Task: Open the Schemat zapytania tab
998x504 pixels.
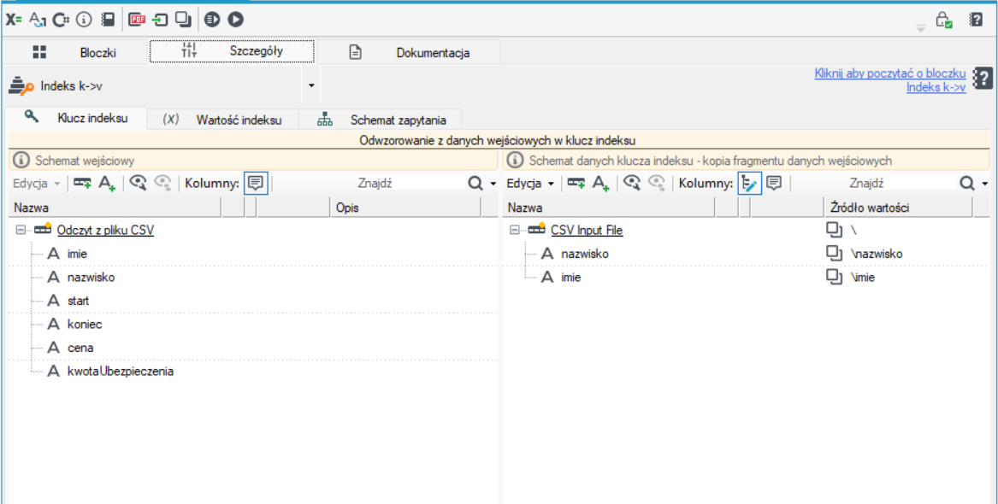Action: 382,119
